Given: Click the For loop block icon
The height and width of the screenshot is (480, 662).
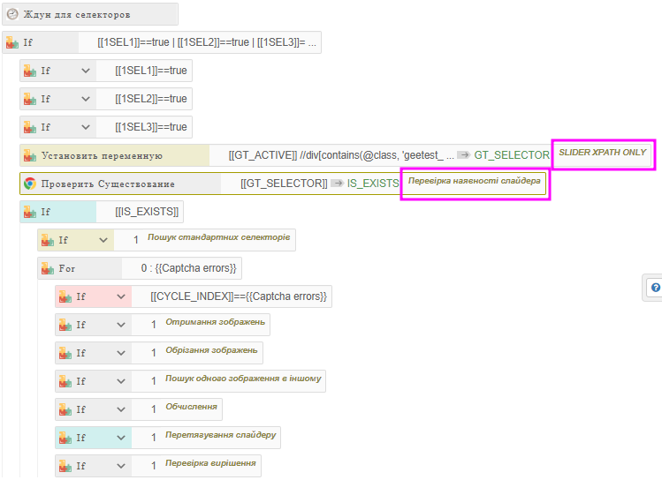Looking at the screenshot, I should pyautogui.click(x=48, y=268).
